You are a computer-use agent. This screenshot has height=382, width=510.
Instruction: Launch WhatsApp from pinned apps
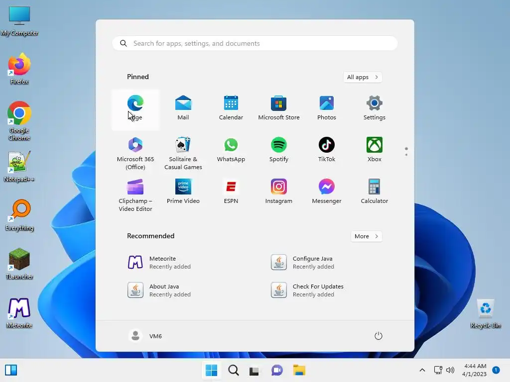click(231, 151)
